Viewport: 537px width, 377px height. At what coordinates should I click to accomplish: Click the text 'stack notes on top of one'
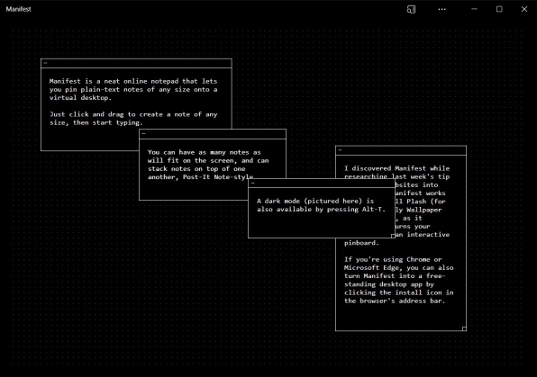196,168
